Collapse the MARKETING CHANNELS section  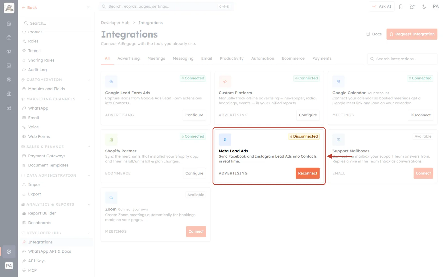[89, 99]
